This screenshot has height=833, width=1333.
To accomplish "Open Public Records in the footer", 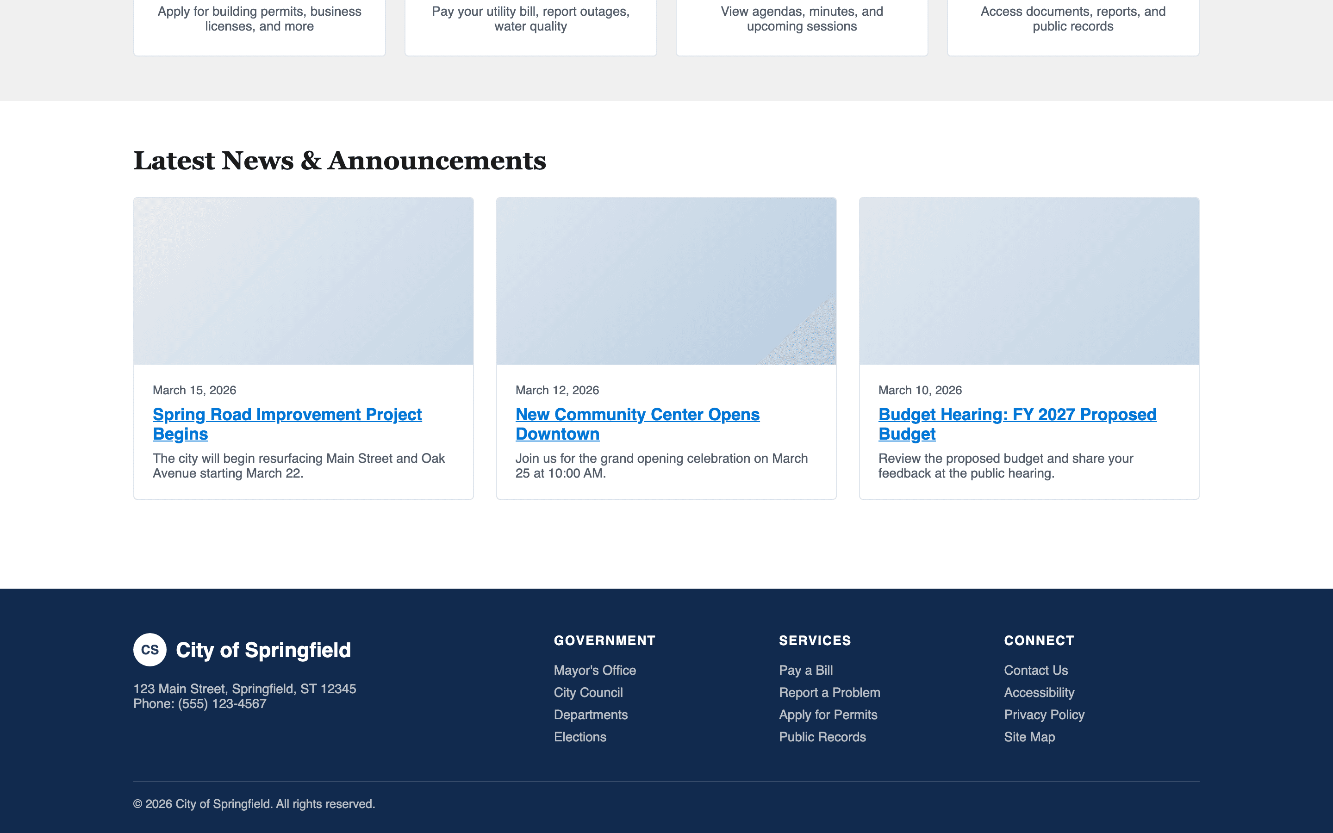I will (x=822, y=737).
